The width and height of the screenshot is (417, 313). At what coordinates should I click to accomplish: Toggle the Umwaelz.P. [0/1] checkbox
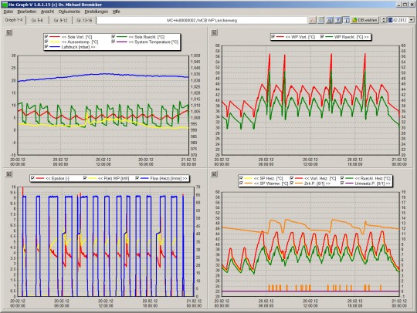(x=342, y=183)
